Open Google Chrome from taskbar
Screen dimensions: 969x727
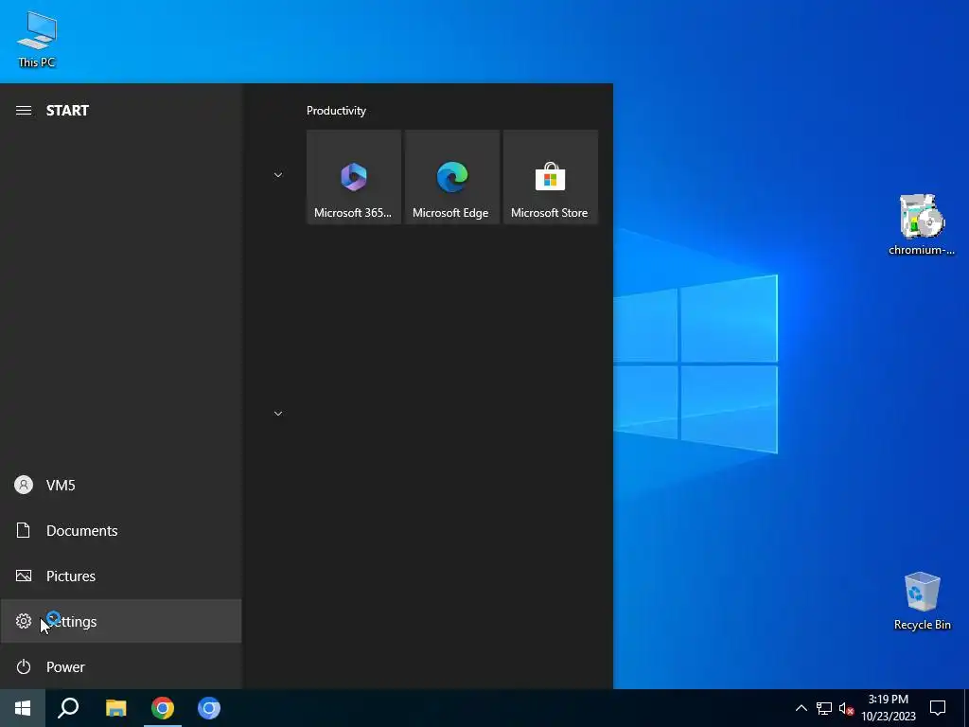[163, 708]
